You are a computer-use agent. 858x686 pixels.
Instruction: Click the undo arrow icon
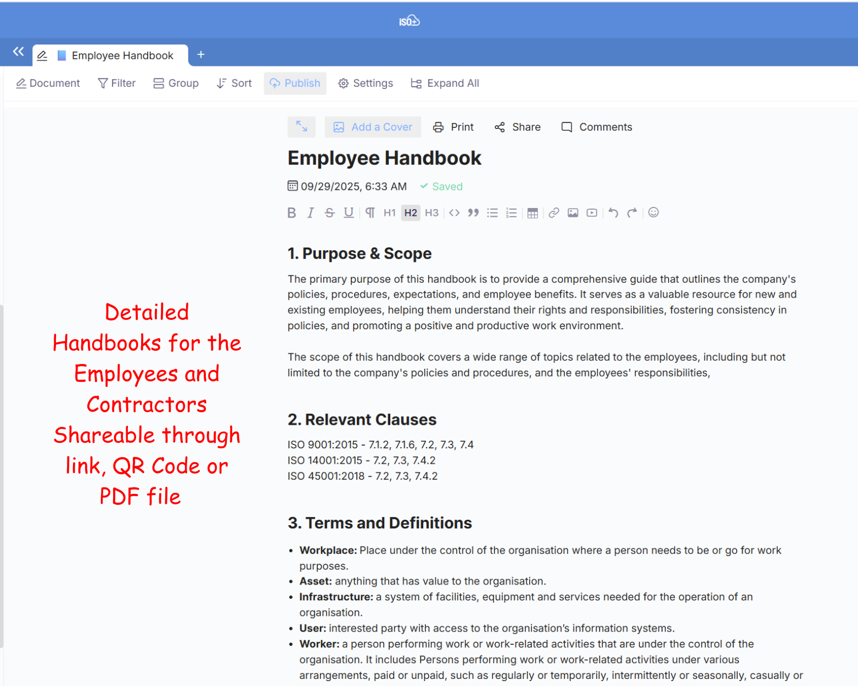(x=613, y=213)
